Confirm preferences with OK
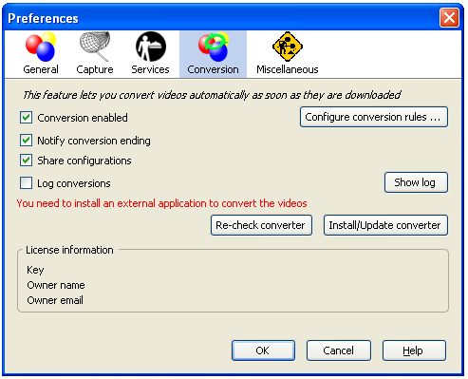 click(x=263, y=351)
